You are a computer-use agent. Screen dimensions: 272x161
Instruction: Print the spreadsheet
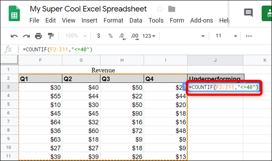[38, 36]
